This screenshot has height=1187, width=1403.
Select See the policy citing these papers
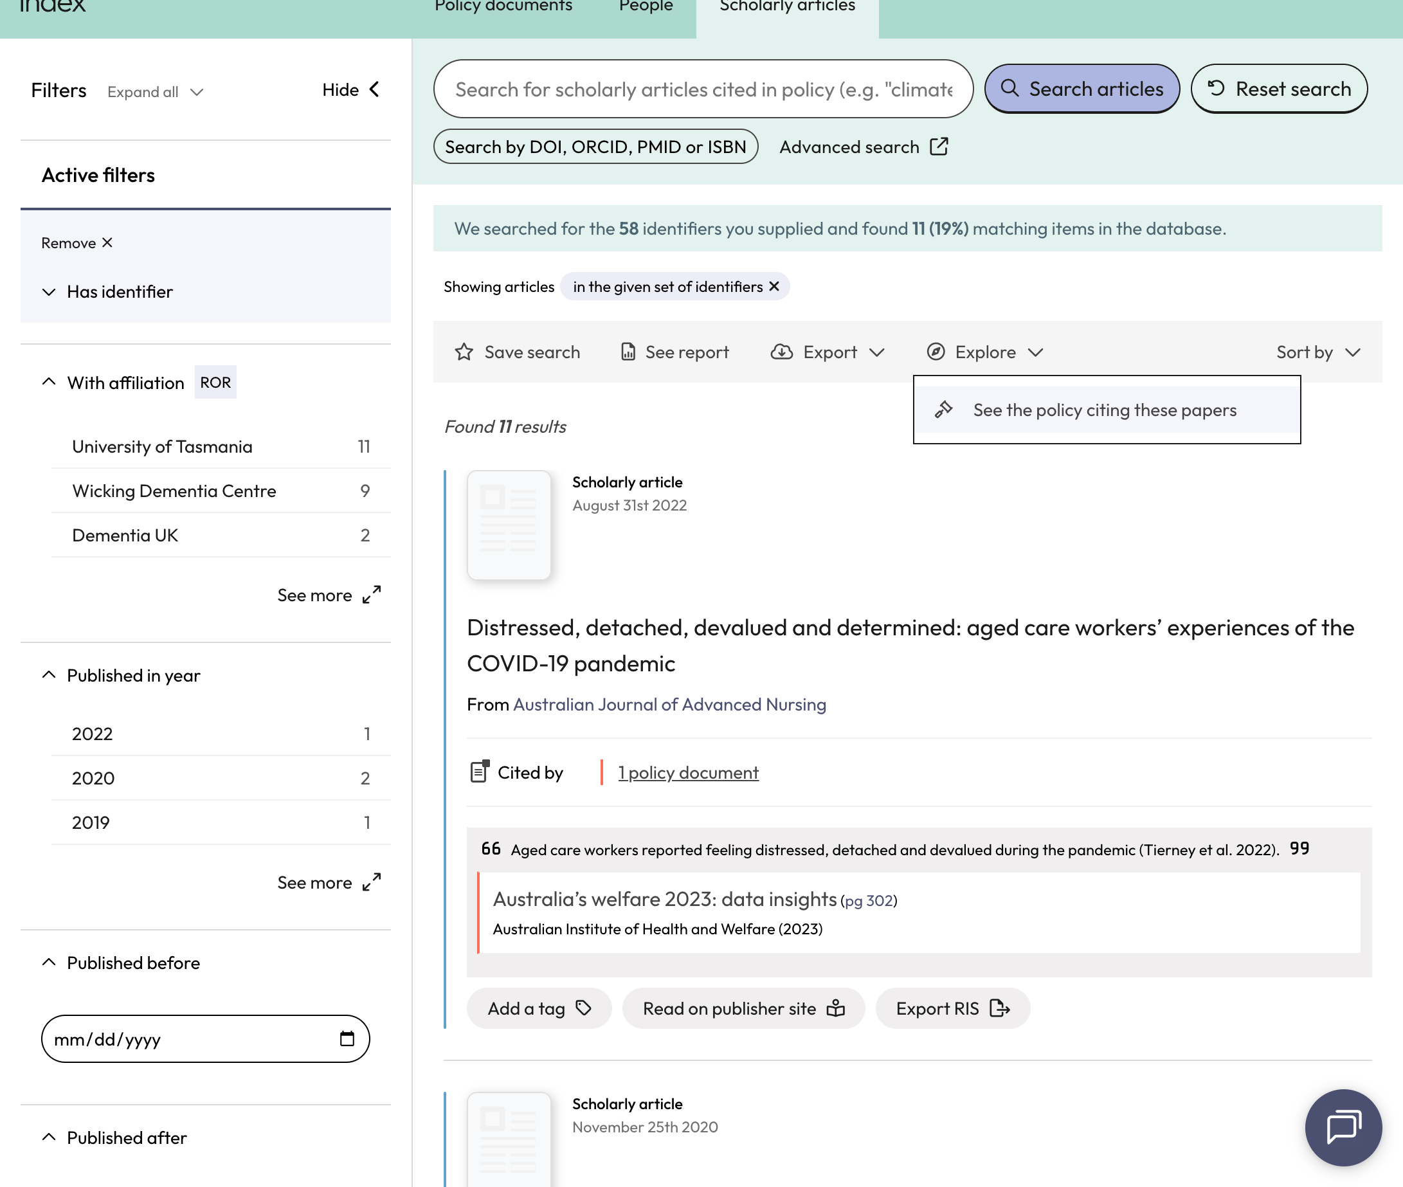point(1106,410)
